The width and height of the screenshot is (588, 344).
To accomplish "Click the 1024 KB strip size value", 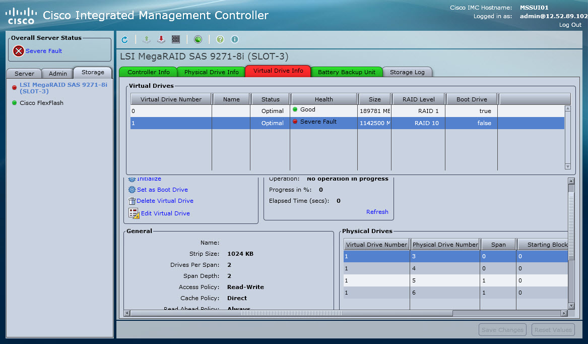I will [240, 254].
